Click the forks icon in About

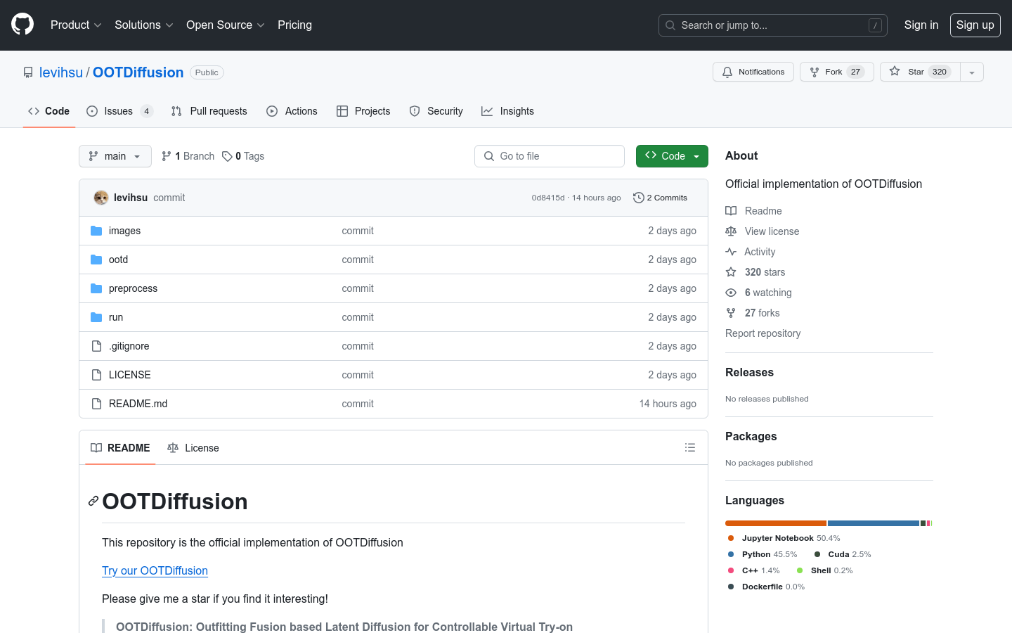(x=731, y=313)
